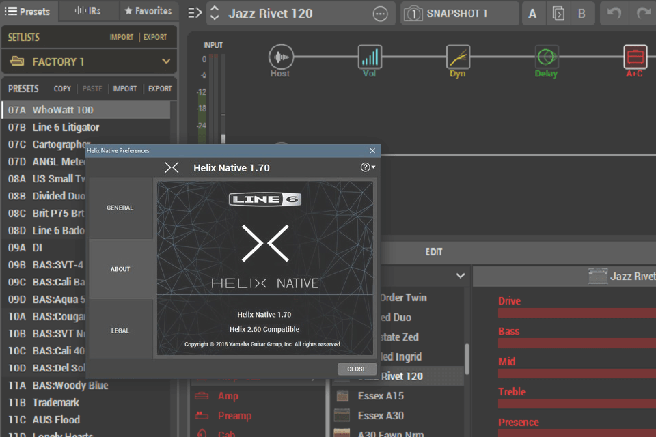Open the LEGAL preferences tab

pyautogui.click(x=120, y=330)
